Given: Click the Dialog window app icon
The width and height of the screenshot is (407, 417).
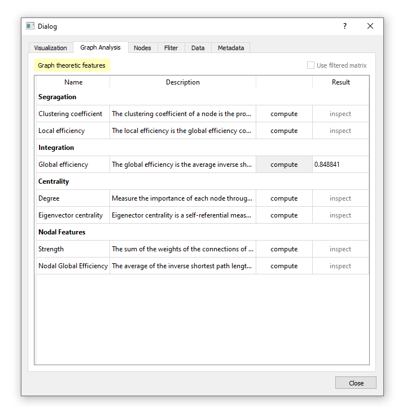Looking at the screenshot, I should (x=30, y=26).
